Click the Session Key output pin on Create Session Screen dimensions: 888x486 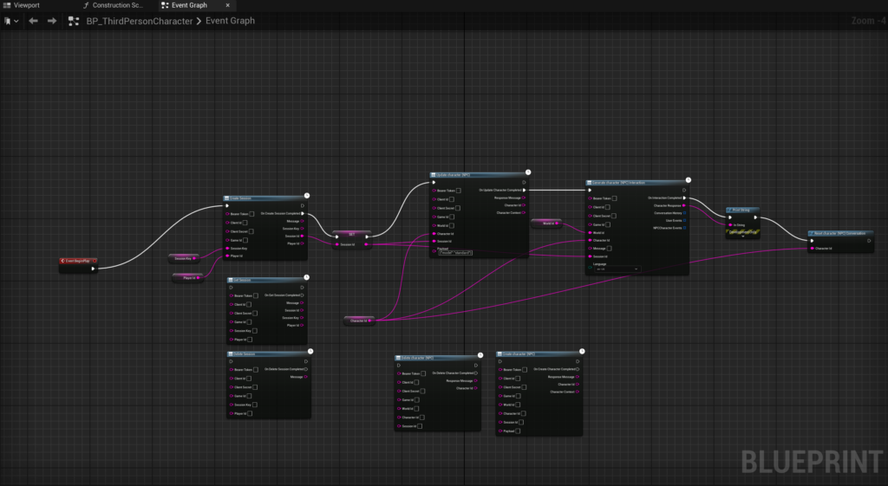click(x=303, y=229)
